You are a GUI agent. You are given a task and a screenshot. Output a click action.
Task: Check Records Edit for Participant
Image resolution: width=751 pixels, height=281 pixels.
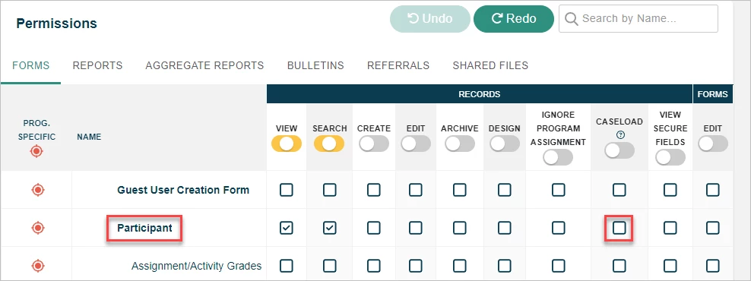click(416, 229)
